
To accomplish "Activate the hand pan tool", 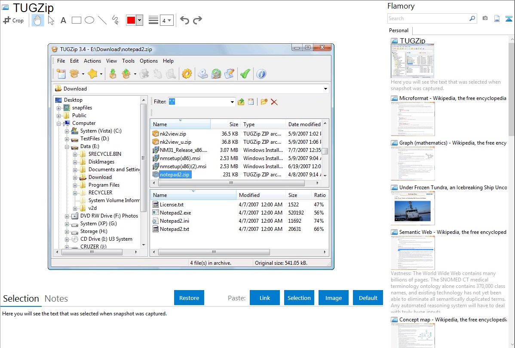I will 37,20.
